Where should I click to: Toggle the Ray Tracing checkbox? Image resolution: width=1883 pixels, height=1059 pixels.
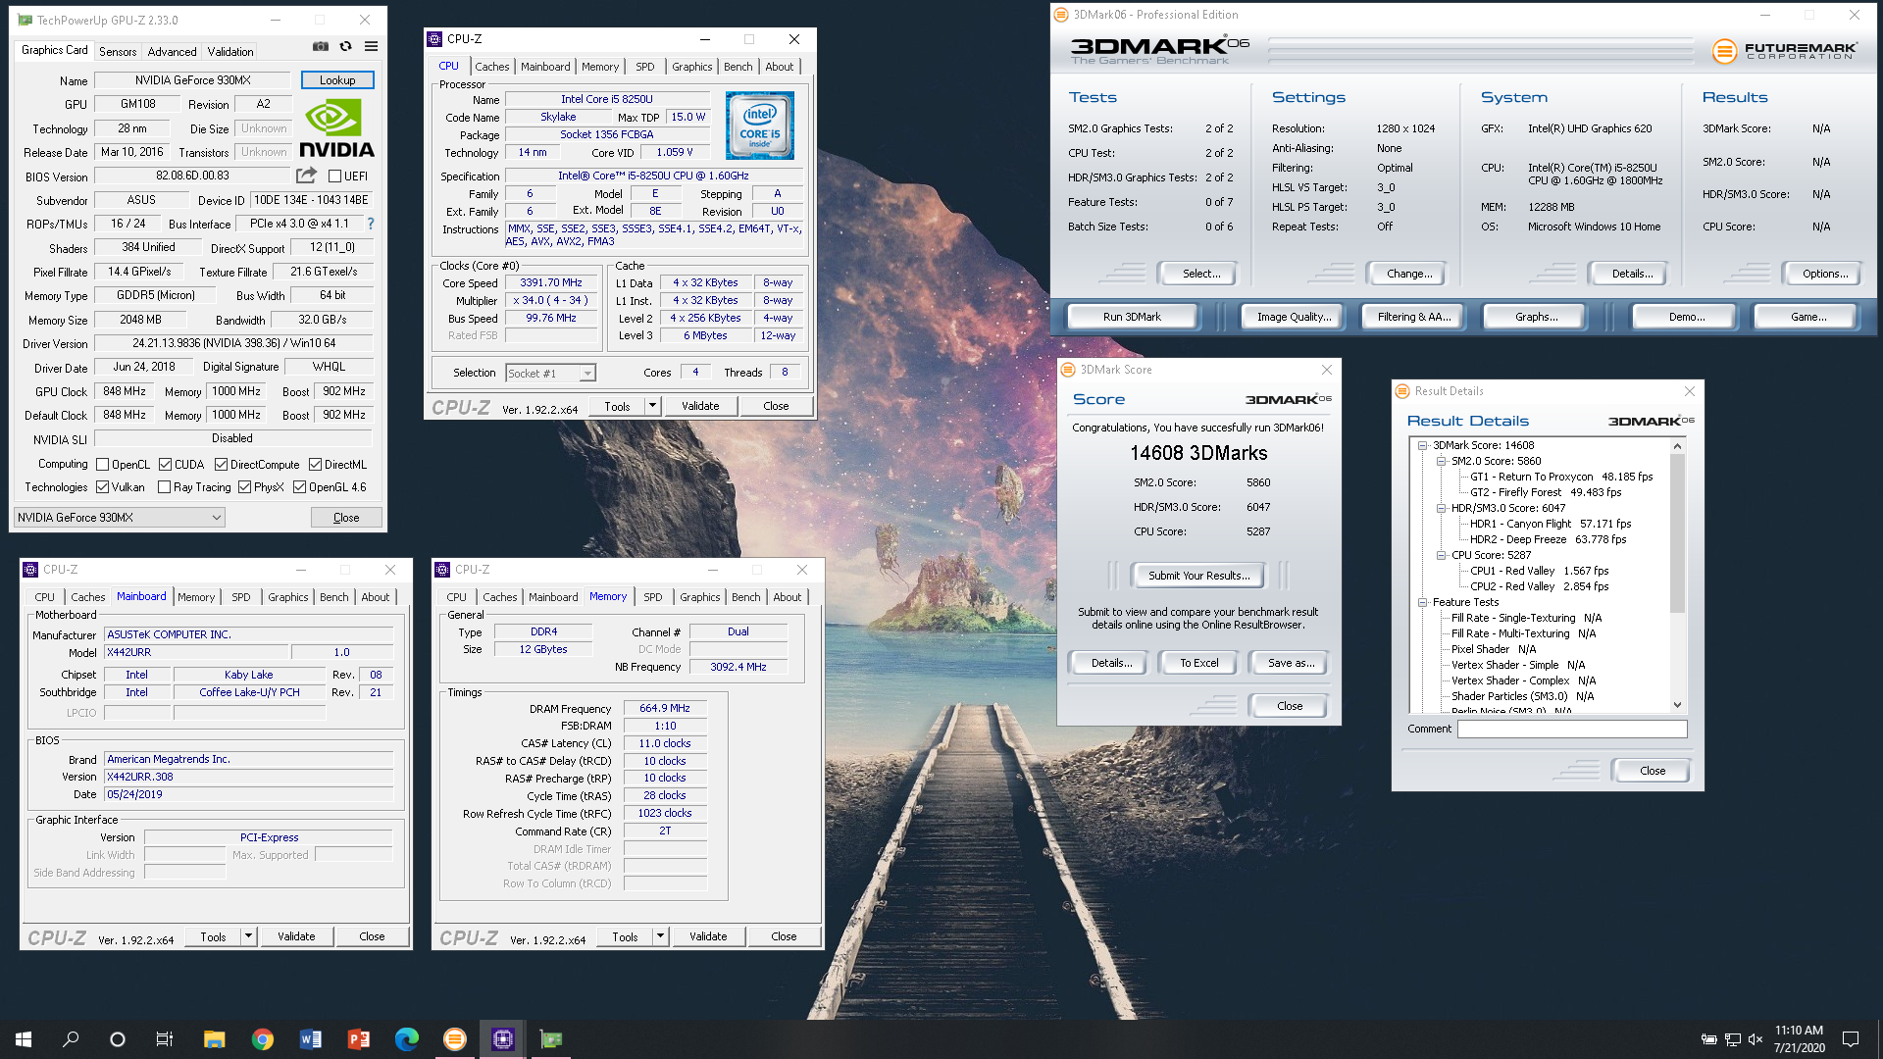(x=165, y=487)
